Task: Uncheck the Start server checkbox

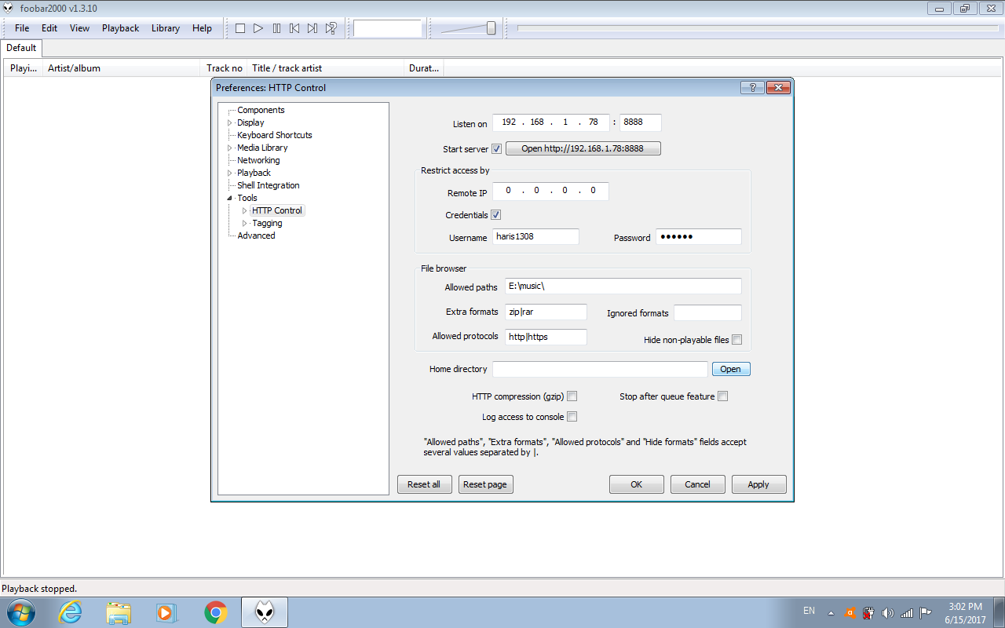Action: [x=496, y=149]
